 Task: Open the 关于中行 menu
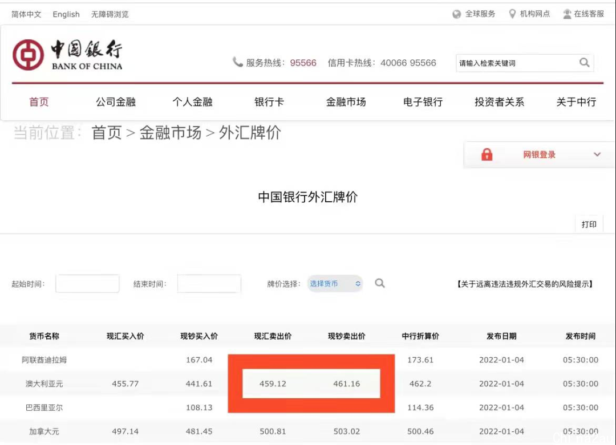[576, 102]
